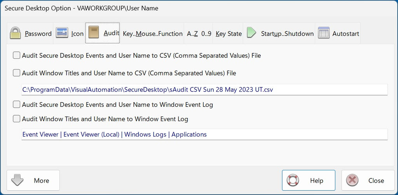Viewport: 398px width, 195px height.
Task: Click the audit CSV file path field
Action: point(204,90)
